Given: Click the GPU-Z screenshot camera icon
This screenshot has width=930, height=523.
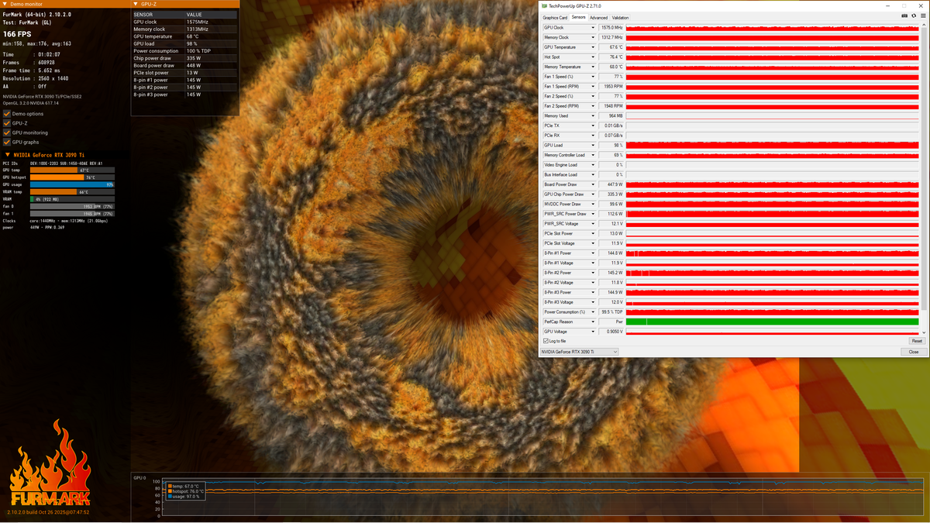Looking at the screenshot, I should 904,15.
